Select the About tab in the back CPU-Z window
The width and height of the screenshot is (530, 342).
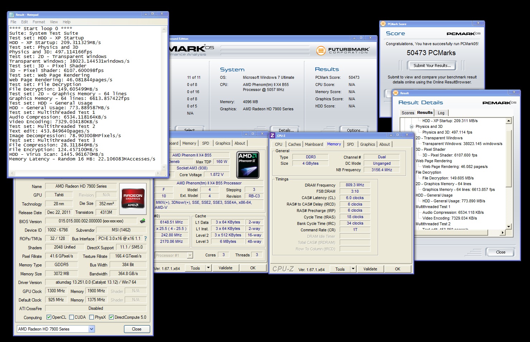pyautogui.click(x=240, y=143)
